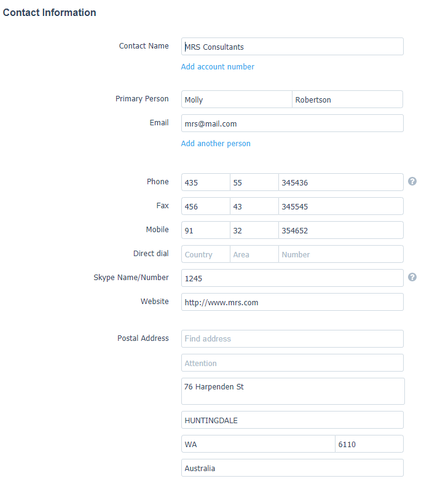Click the Phone area code field 55

pyautogui.click(x=254, y=182)
